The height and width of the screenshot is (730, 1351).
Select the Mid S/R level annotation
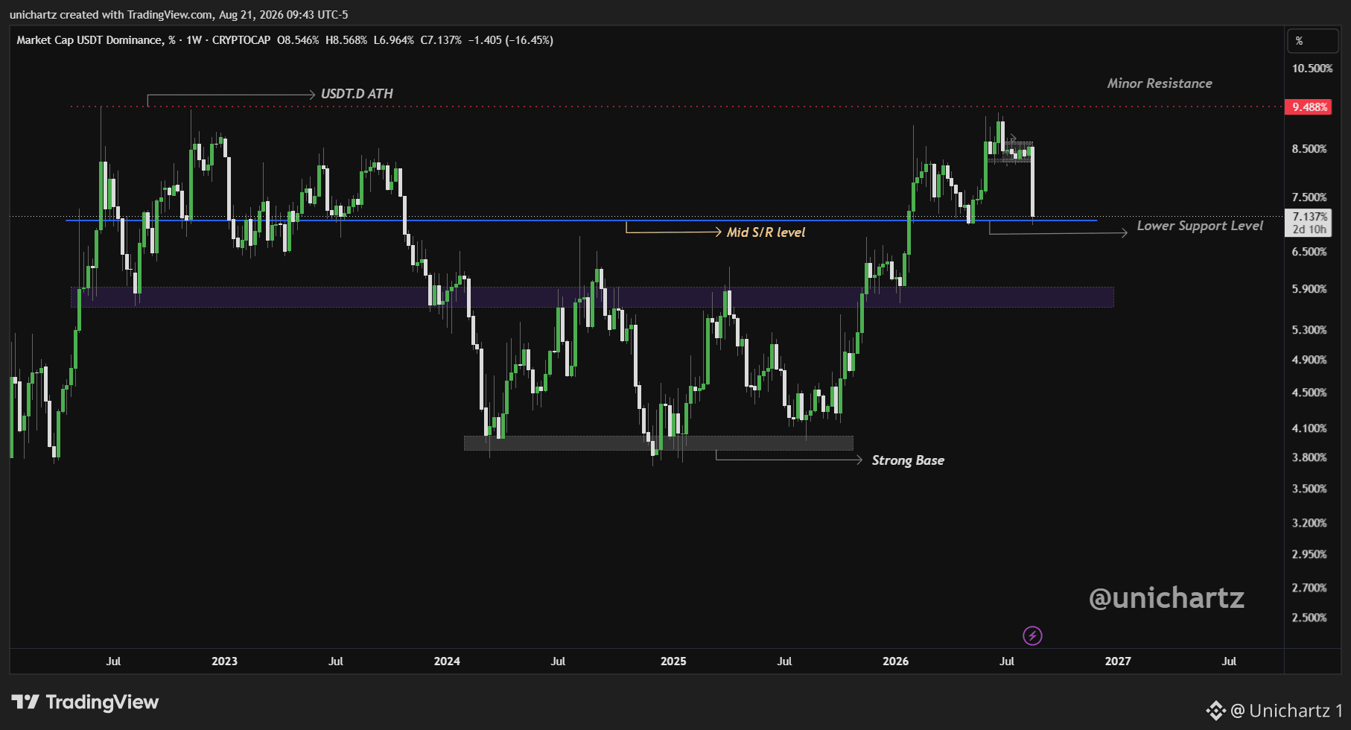766,232
